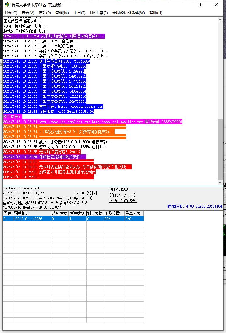Image resolution: width=226 pixels, height=333 pixels.
Task: Click the 网关 column header
Action: pyautogui.click(x=8, y=213)
